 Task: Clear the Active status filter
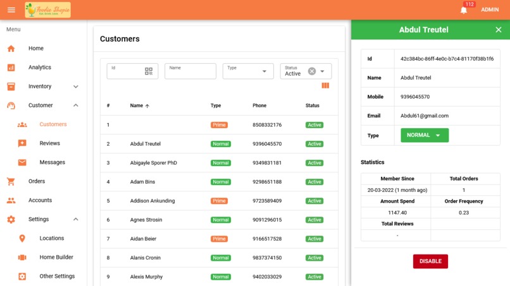[311, 71]
